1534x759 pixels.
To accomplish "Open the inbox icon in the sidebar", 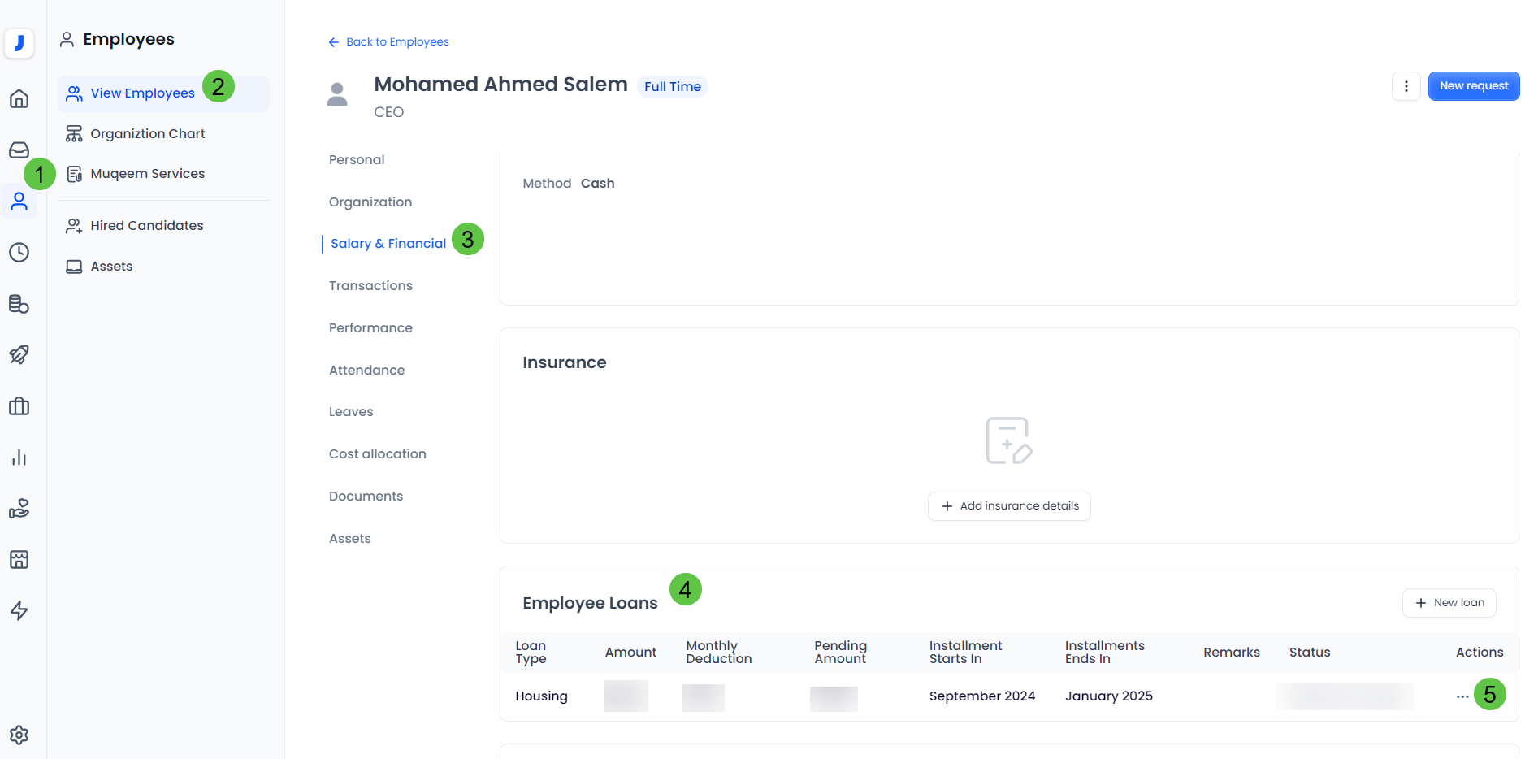I will 19,150.
